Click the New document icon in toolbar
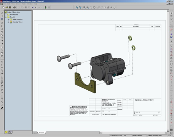The width and height of the screenshot is (174, 137). [3, 8]
